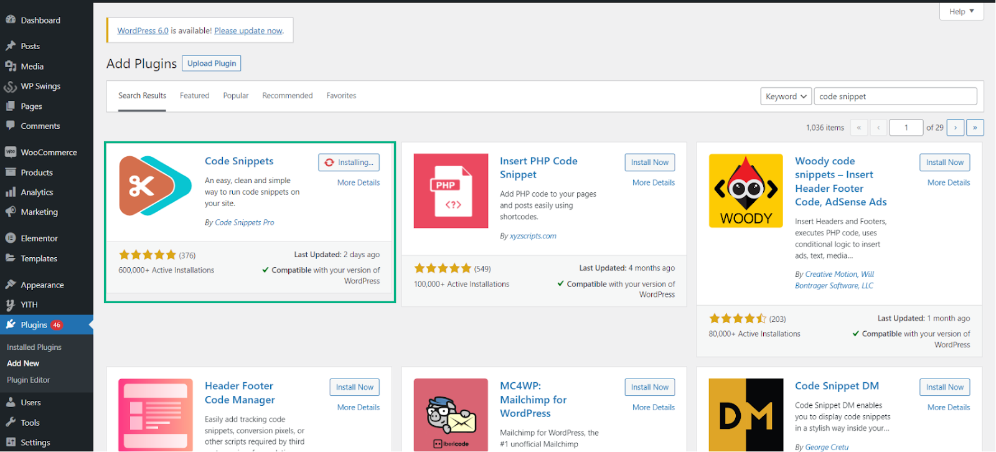
Task: Click the Upload Plugin button
Action: click(x=212, y=64)
